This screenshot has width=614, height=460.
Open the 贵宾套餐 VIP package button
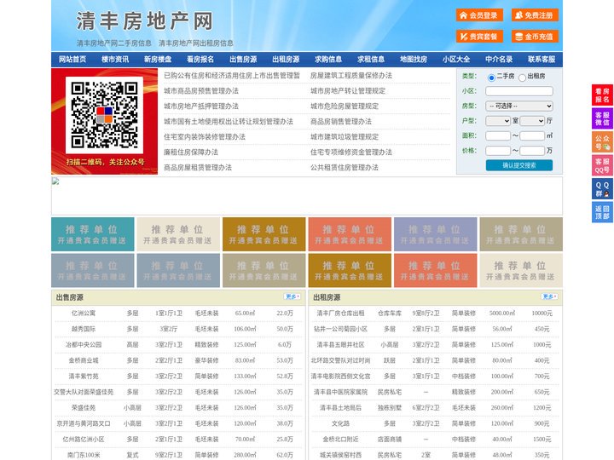coord(479,37)
